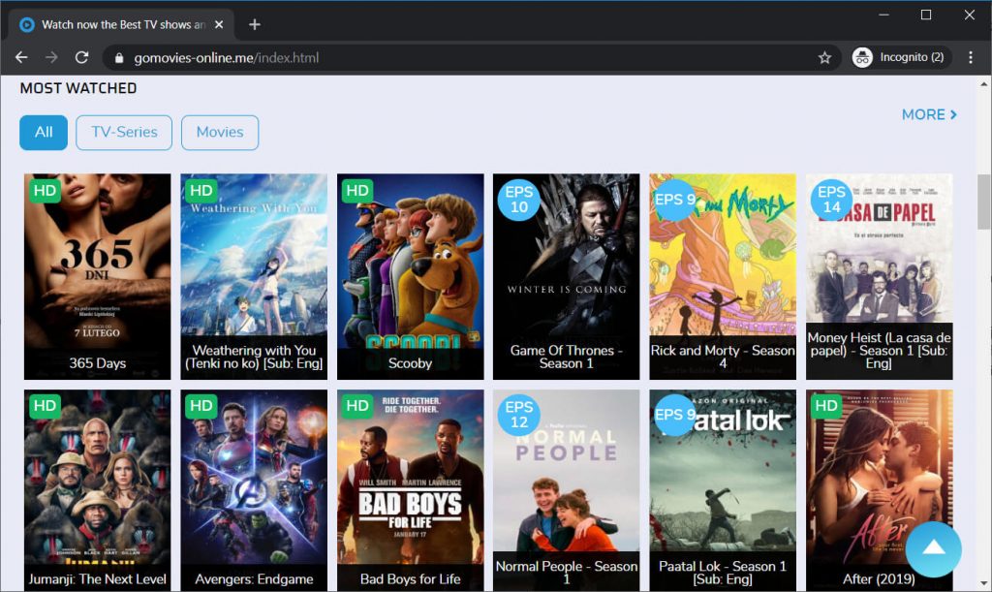Click the HD badge on After (2019)
Image resolution: width=992 pixels, height=592 pixels.
826,406
